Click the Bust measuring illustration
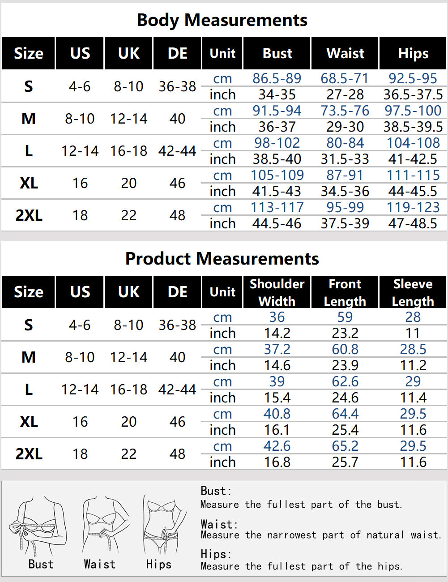Screen dimensions: 448x582 tap(39, 526)
